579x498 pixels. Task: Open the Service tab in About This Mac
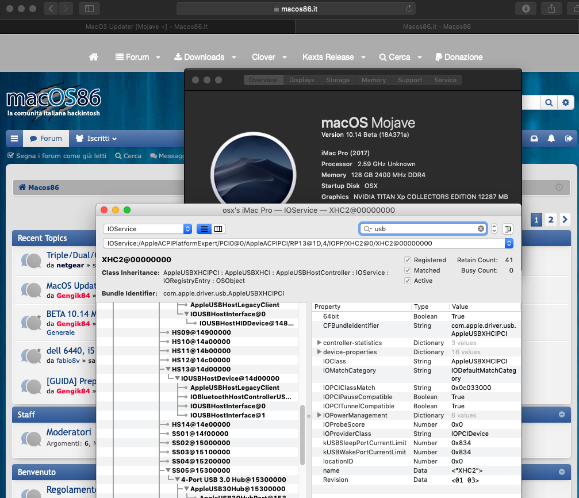click(x=445, y=80)
